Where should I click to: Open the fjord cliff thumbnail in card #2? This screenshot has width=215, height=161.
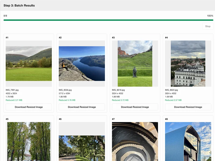click(82, 63)
